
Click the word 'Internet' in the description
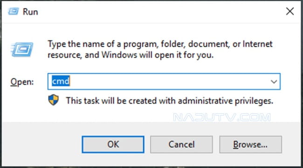coord(258,44)
